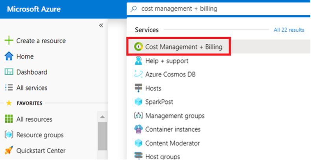View All 22 results link
311x160 pixels.
(x=289, y=30)
